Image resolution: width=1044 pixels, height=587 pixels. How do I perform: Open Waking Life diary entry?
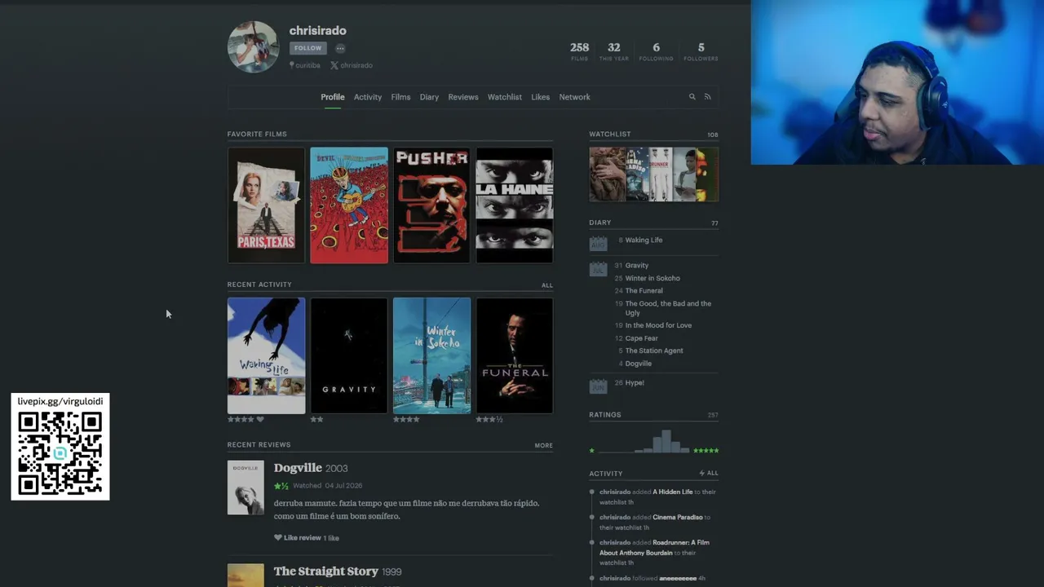pyautogui.click(x=644, y=241)
